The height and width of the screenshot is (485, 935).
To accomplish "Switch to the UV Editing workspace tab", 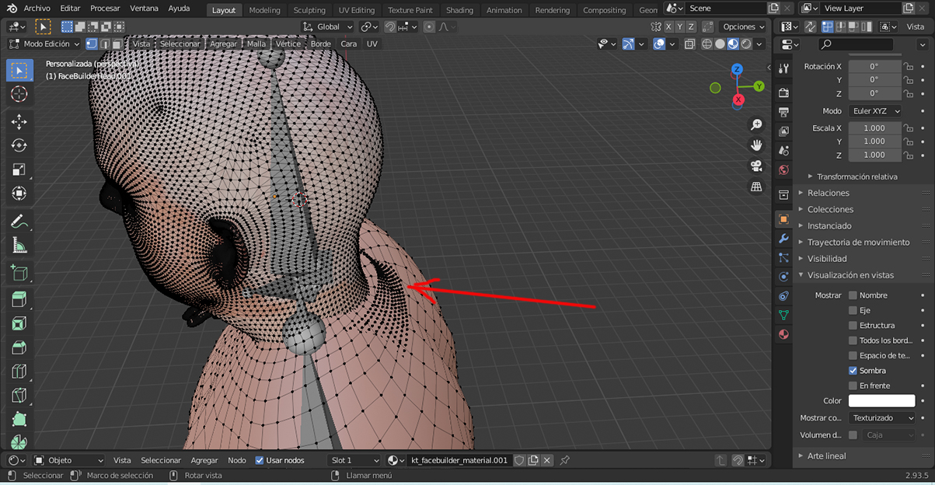I will point(357,10).
